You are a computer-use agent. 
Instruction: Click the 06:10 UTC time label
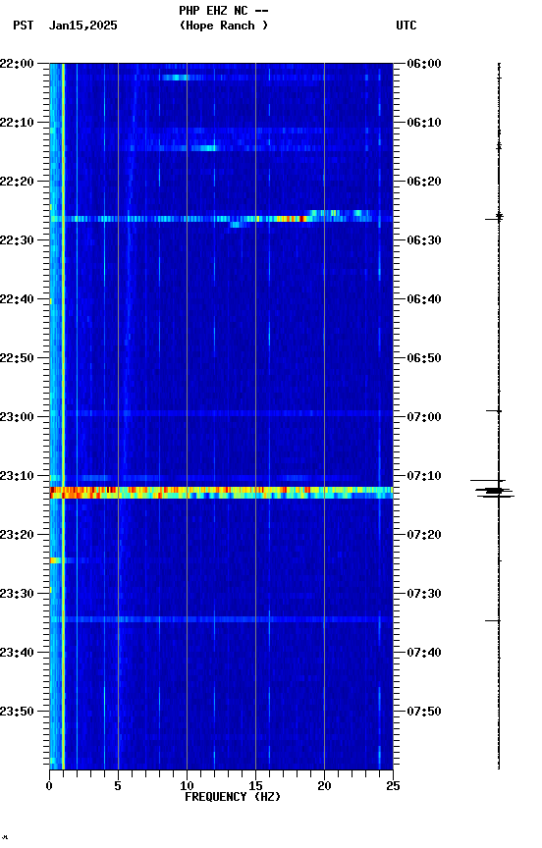(x=423, y=123)
